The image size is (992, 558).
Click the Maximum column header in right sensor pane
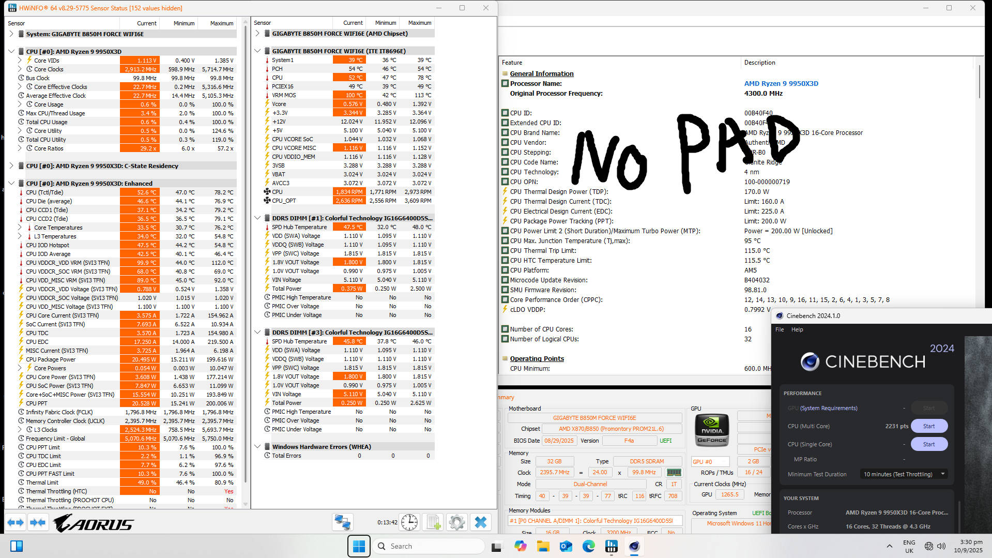(x=416, y=23)
